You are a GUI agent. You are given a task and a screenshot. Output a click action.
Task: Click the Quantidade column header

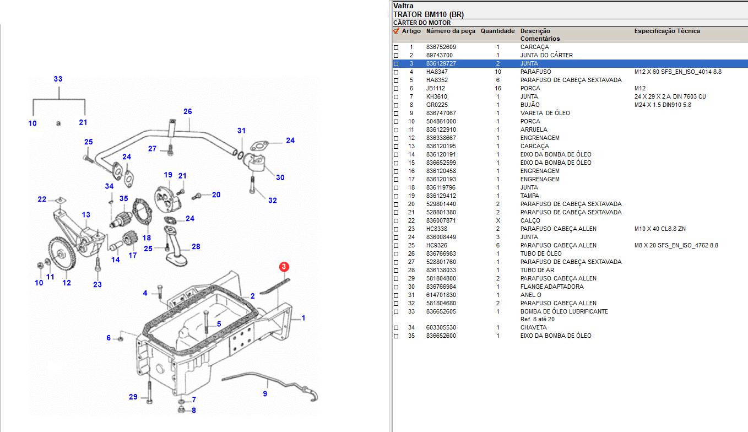497,31
